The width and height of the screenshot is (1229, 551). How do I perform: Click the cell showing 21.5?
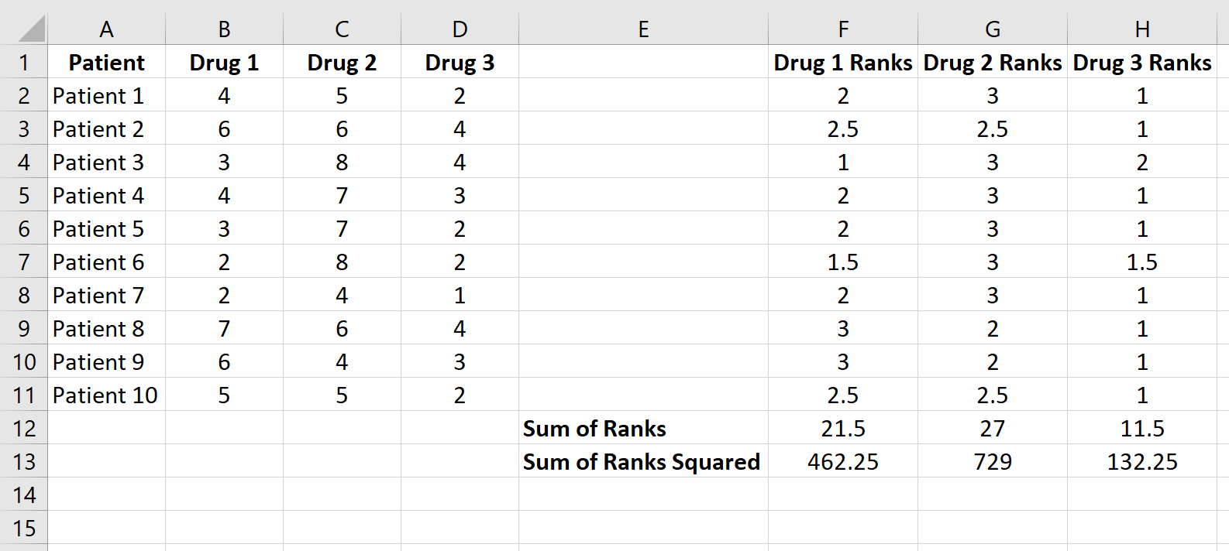tap(842, 429)
